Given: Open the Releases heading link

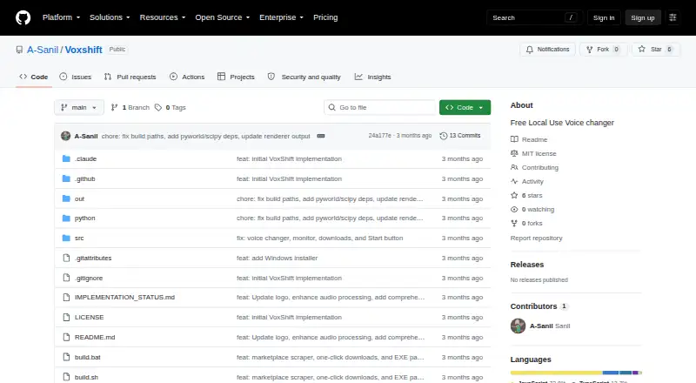Looking at the screenshot, I should pyautogui.click(x=527, y=265).
